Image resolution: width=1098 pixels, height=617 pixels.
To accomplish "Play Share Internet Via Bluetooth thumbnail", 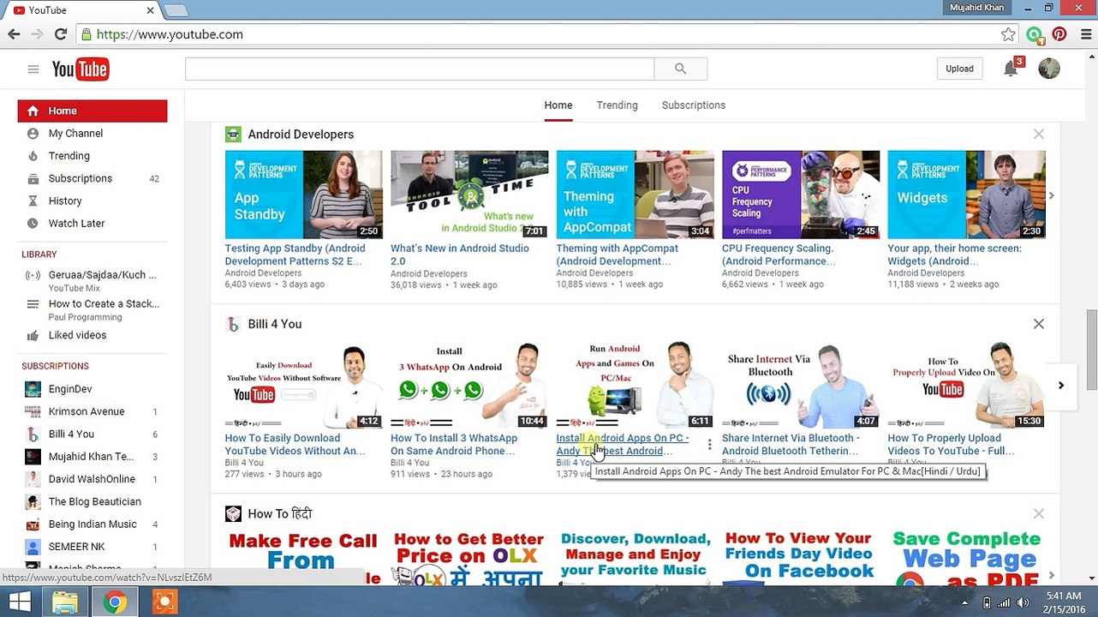I will coord(801,385).
